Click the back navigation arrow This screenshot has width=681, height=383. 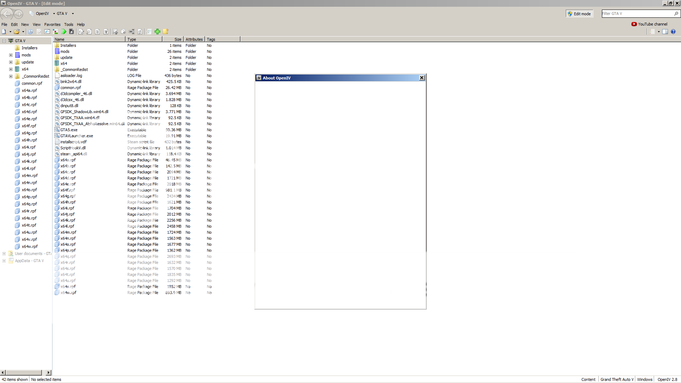(7, 14)
